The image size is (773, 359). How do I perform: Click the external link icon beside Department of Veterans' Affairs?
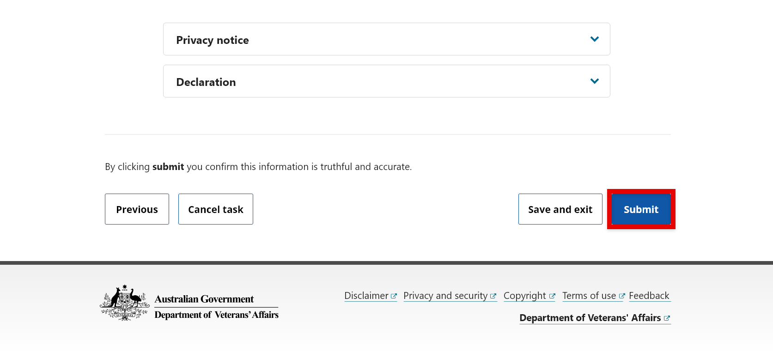[x=667, y=318]
